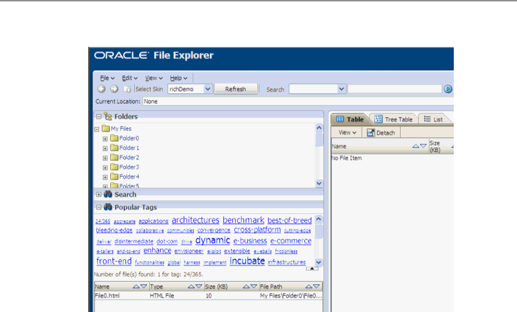Click the My Files\Folder0 file path cell
Screen dimensions: 517x312
(x=291, y=296)
